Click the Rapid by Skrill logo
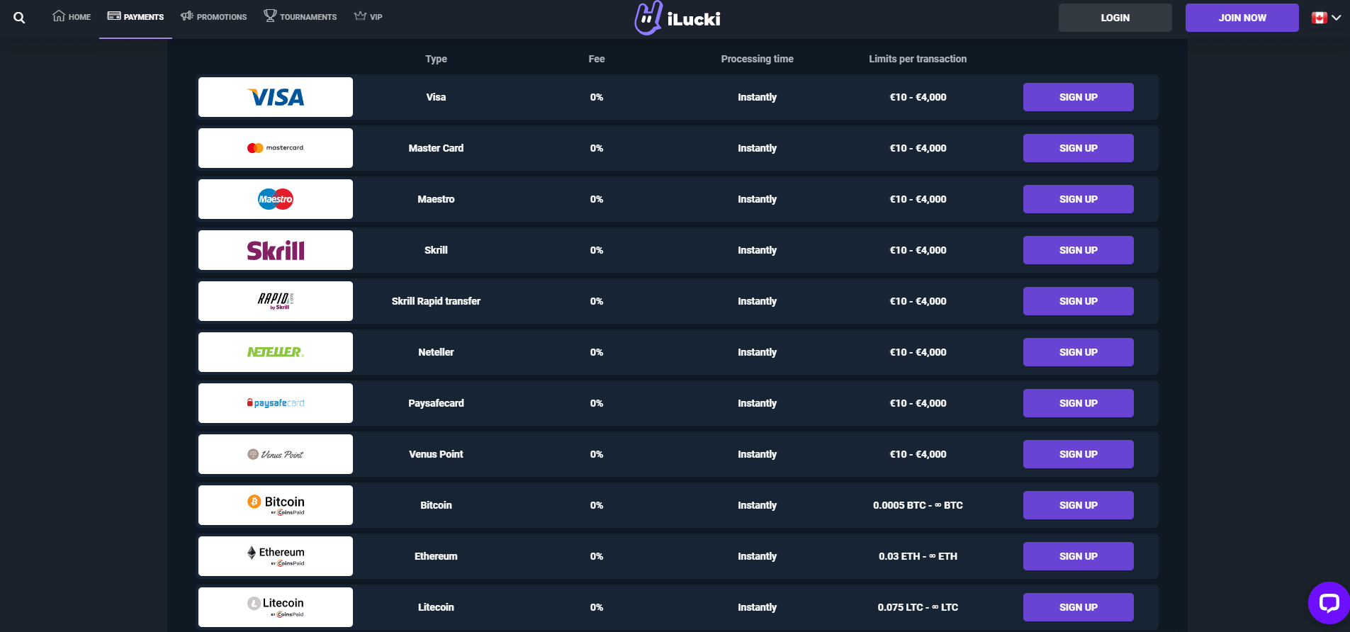The image size is (1350, 632). click(x=276, y=301)
